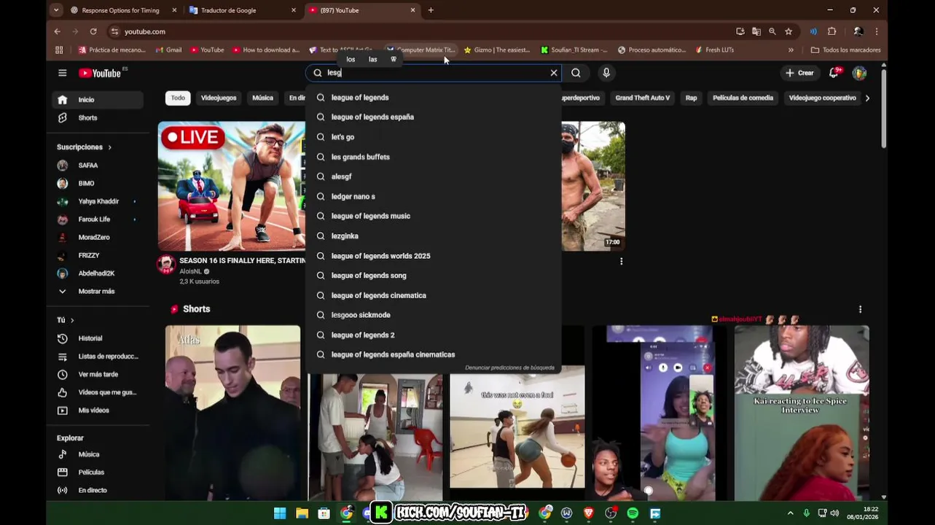Open Ver más tarde
The width and height of the screenshot is (935, 525).
98,375
